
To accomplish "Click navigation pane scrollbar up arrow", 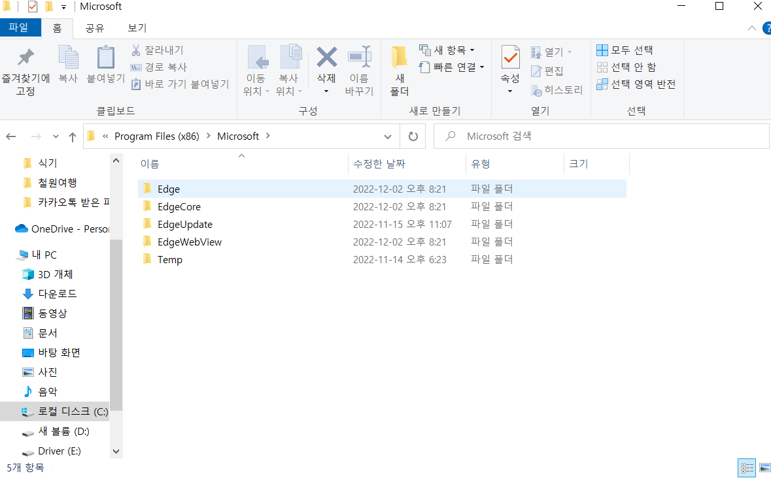I will coord(116,161).
